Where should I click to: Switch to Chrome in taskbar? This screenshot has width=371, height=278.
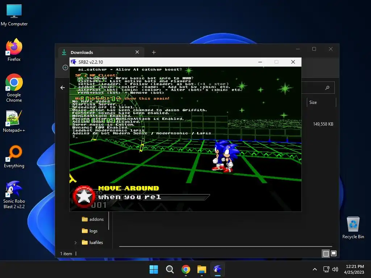tap(186, 269)
